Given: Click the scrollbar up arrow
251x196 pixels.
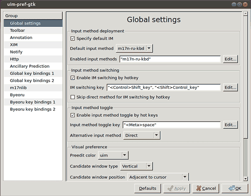Looking at the screenshot, I should pos(246,14).
